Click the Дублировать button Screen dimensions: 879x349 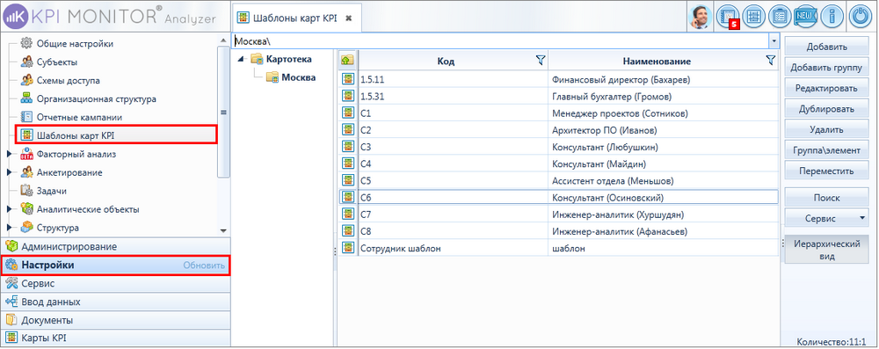826,109
